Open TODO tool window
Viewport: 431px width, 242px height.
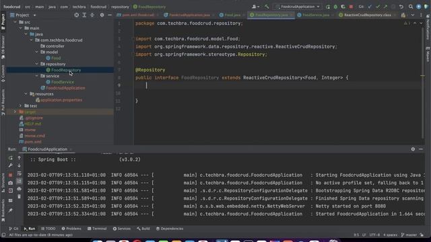pyautogui.click(x=48, y=229)
